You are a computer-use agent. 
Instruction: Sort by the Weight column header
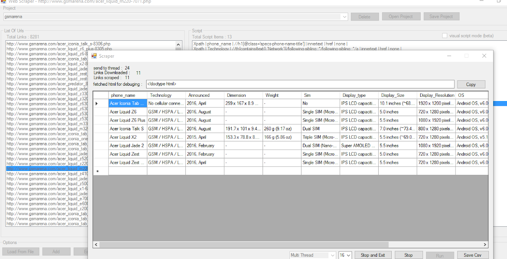click(x=282, y=95)
